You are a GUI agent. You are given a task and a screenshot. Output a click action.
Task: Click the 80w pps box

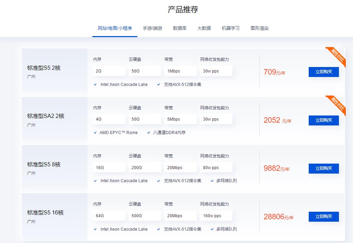(x=216, y=168)
